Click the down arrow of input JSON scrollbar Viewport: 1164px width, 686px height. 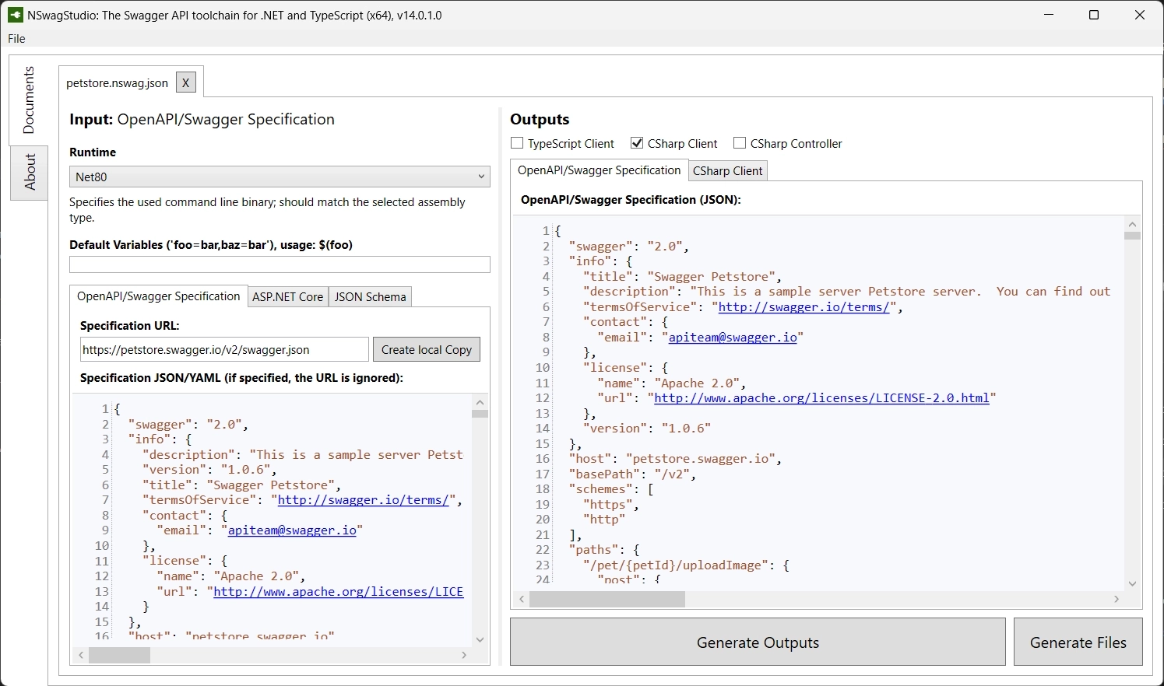click(480, 639)
